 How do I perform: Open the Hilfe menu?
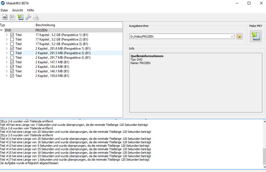(31, 10)
